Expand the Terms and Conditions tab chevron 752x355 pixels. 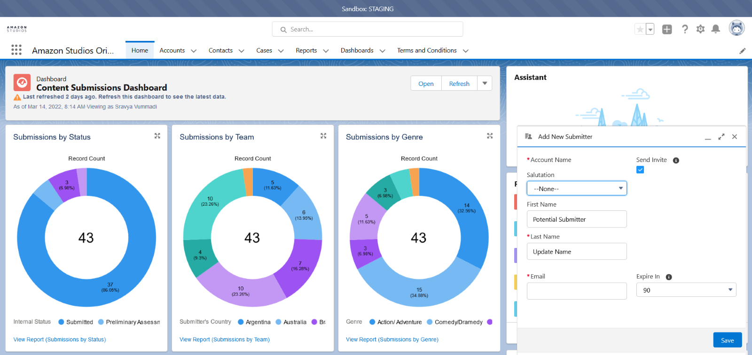click(466, 51)
